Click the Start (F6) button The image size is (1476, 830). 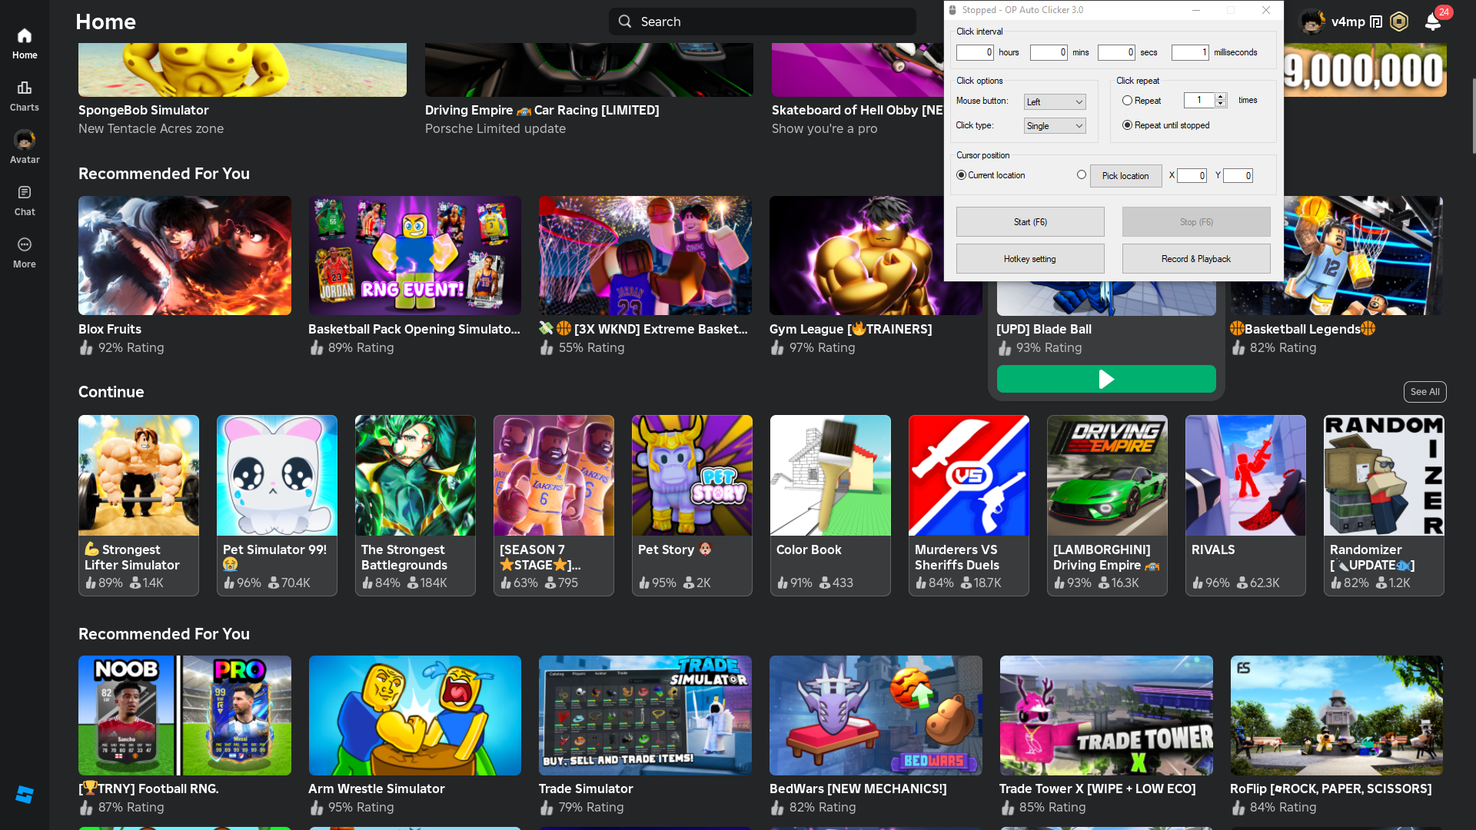(x=1030, y=222)
